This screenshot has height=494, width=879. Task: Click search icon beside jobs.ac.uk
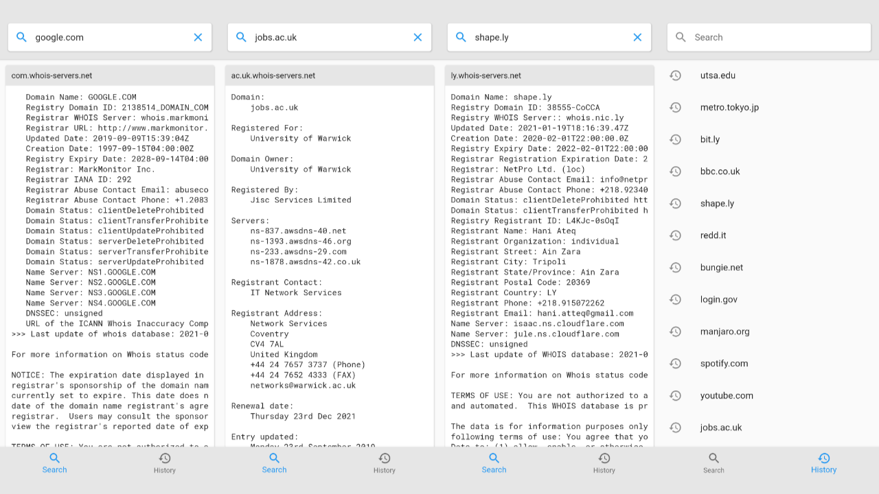[x=241, y=37]
